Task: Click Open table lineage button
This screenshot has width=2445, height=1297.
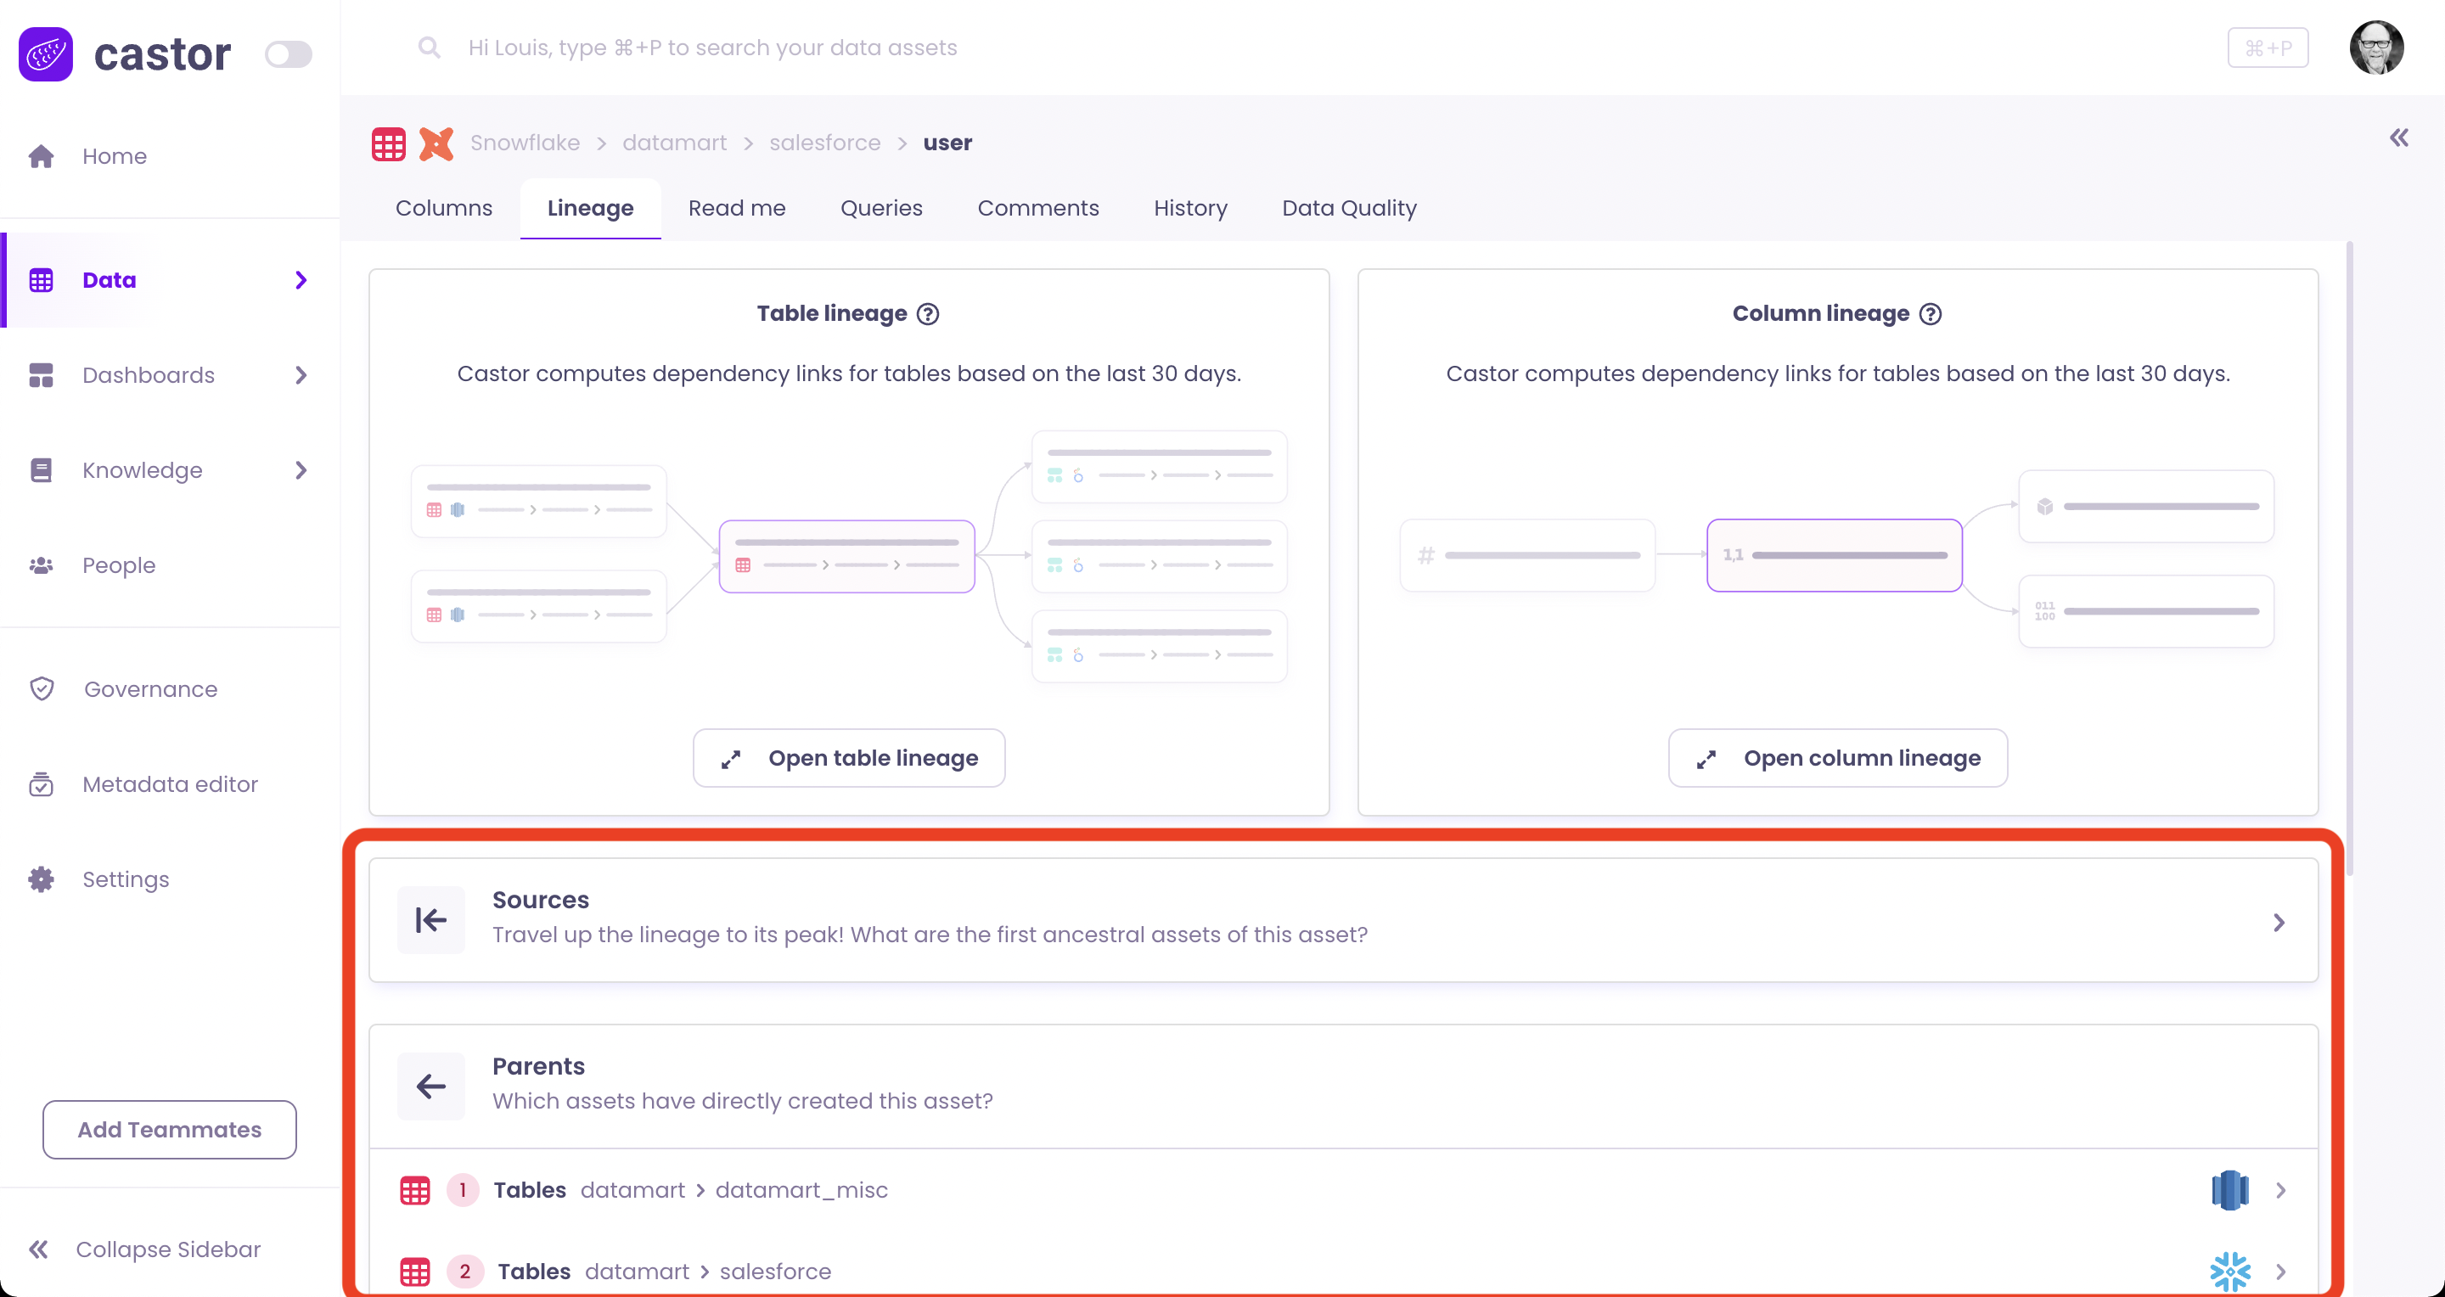Action: point(849,758)
